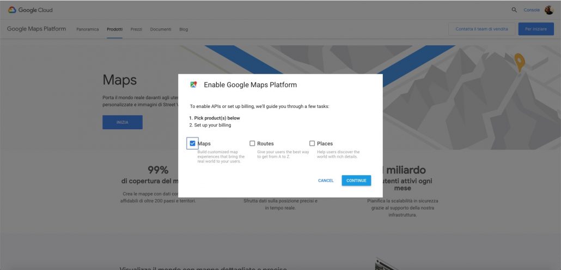The height and width of the screenshot is (270, 561).
Task: Open the user profile avatar
Action: [x=549, y=10]
